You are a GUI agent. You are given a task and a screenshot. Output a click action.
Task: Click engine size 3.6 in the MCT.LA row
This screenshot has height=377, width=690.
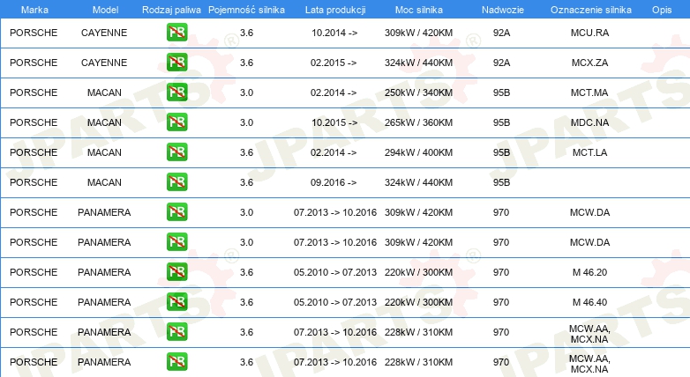246,152
